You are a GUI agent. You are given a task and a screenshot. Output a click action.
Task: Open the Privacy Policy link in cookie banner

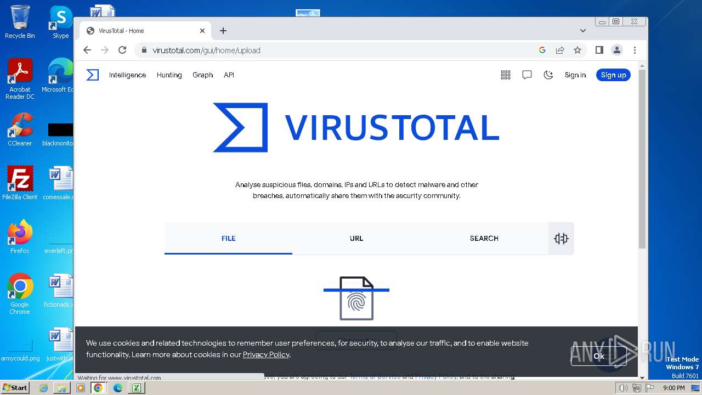266,354
